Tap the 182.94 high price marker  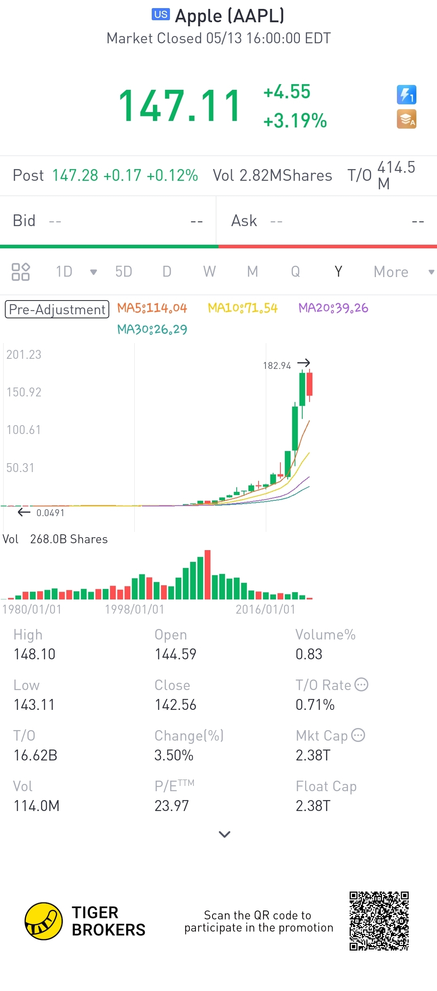(277, 366)
